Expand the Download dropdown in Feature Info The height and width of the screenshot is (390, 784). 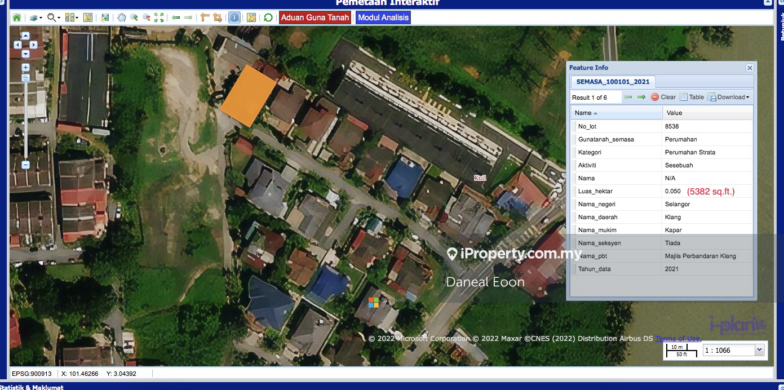click(x=729, y=97)
